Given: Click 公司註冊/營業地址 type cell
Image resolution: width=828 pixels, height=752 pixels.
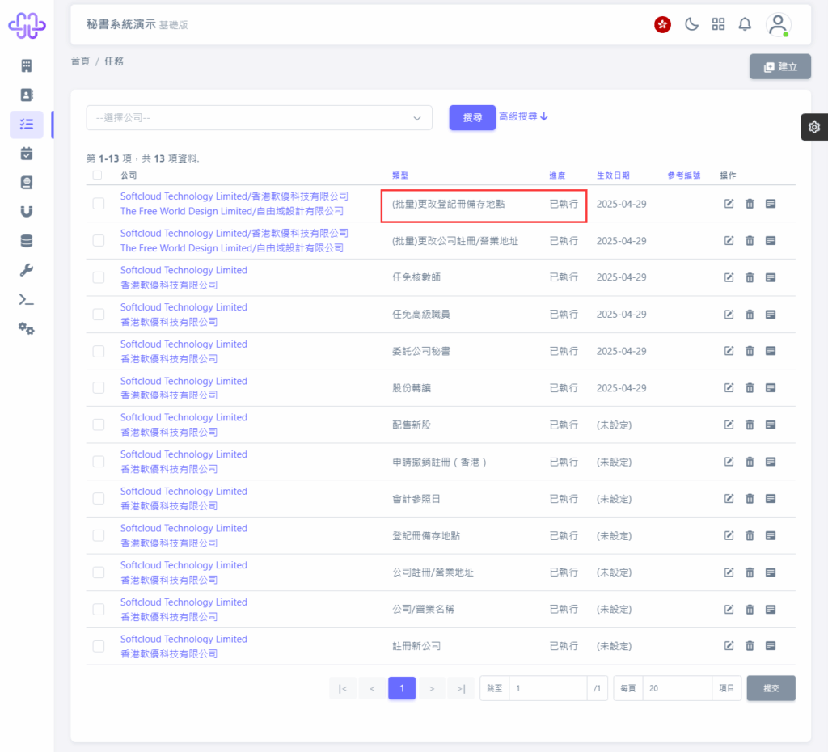Looking at the screenshot, I should tap(433, 572).
